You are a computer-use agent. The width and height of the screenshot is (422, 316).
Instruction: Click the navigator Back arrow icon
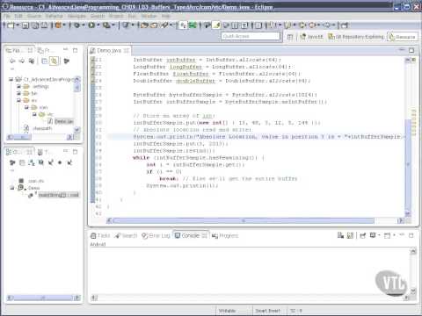tap(12, 61)
